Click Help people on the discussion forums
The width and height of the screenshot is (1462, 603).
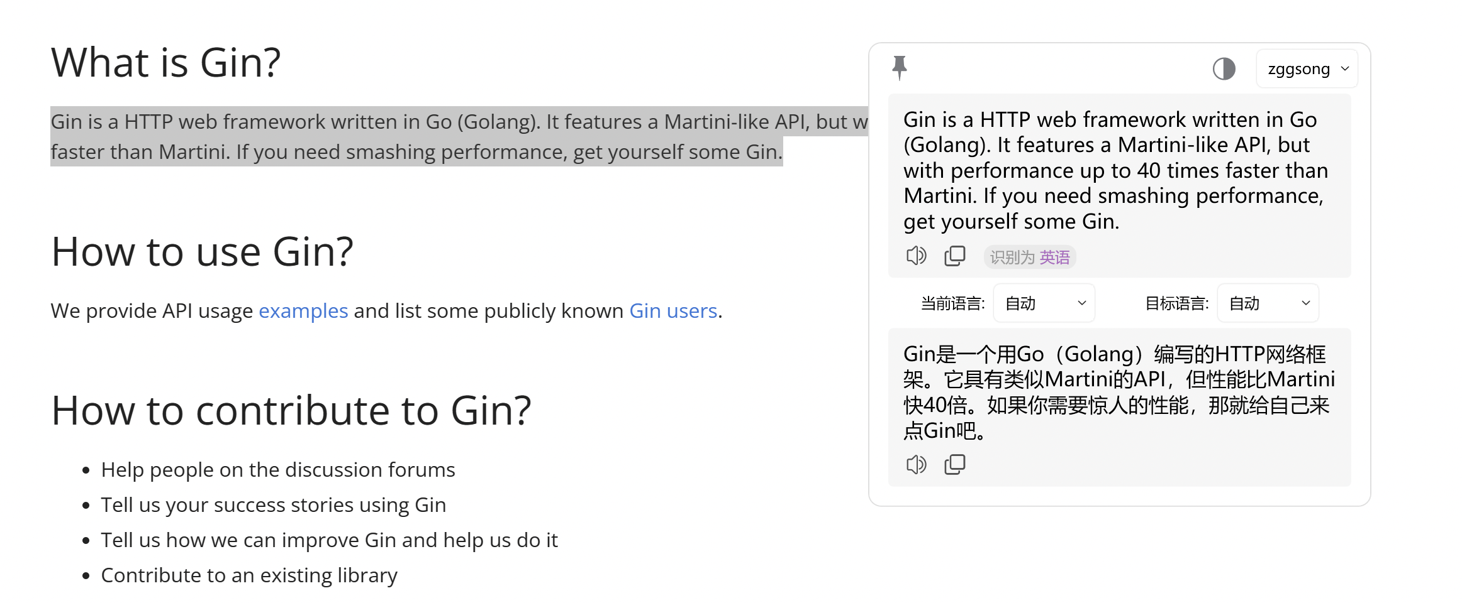click(x=278, y=470)
